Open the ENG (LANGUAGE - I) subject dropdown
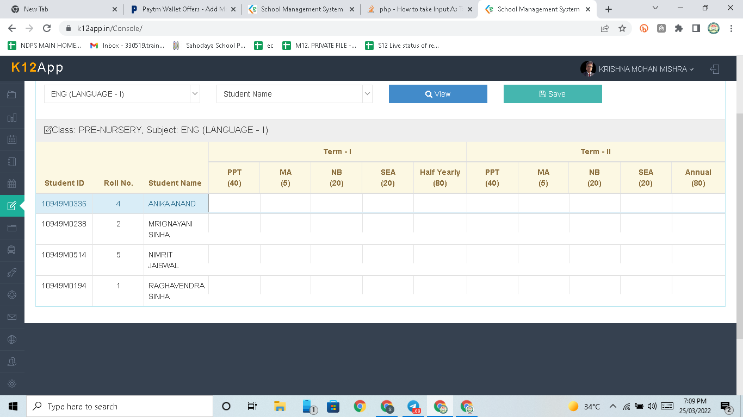The height and width of the screenshot is (417, 743). (122, 94)
